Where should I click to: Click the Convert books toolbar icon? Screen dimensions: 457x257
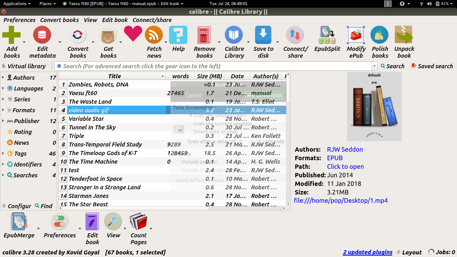tap(77, 35)
